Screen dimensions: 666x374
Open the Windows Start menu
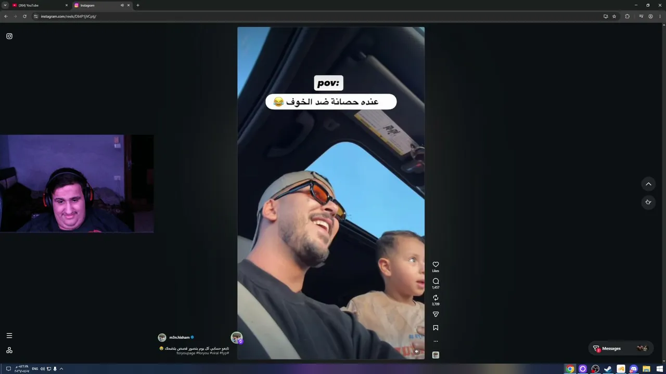tap(660, 369)
